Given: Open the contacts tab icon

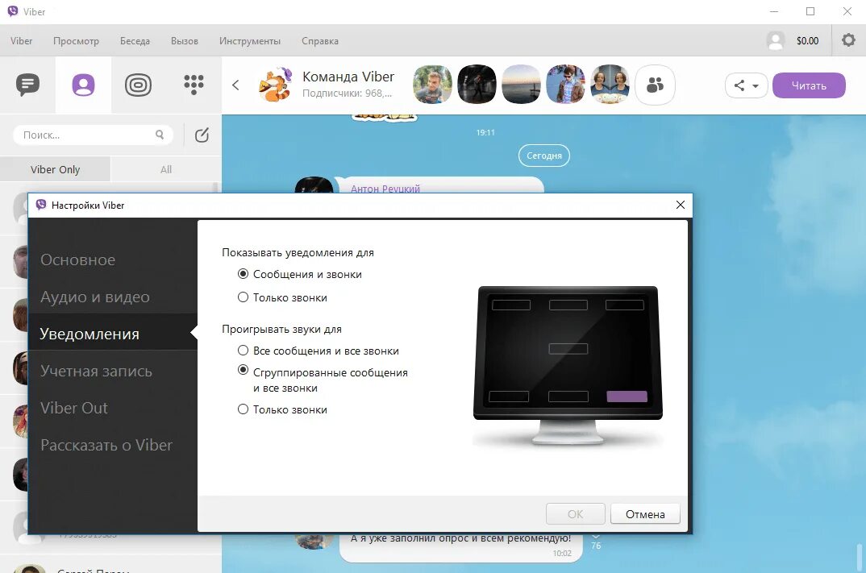Looking at the screenshot, I should [x=83, y=85].
